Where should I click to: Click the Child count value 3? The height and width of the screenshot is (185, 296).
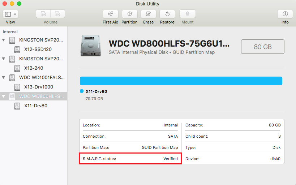(279, 136)
